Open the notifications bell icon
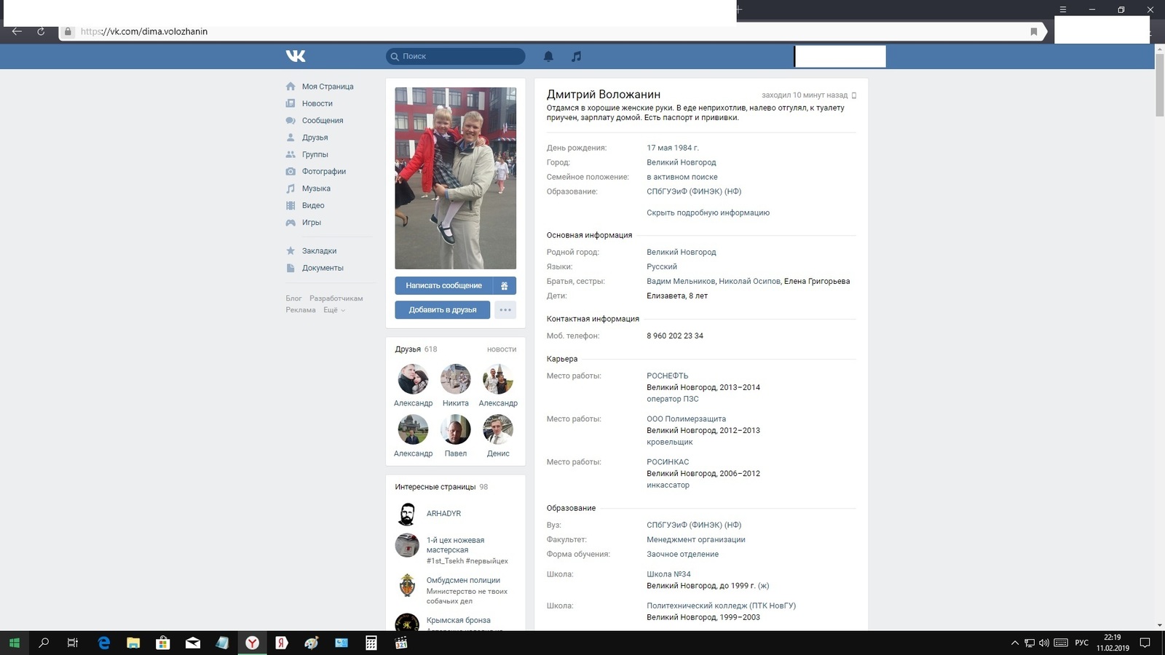 click(548, 56)
